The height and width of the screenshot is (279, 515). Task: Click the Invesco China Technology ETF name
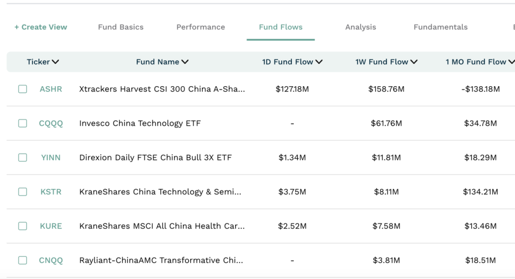[140, 124]
